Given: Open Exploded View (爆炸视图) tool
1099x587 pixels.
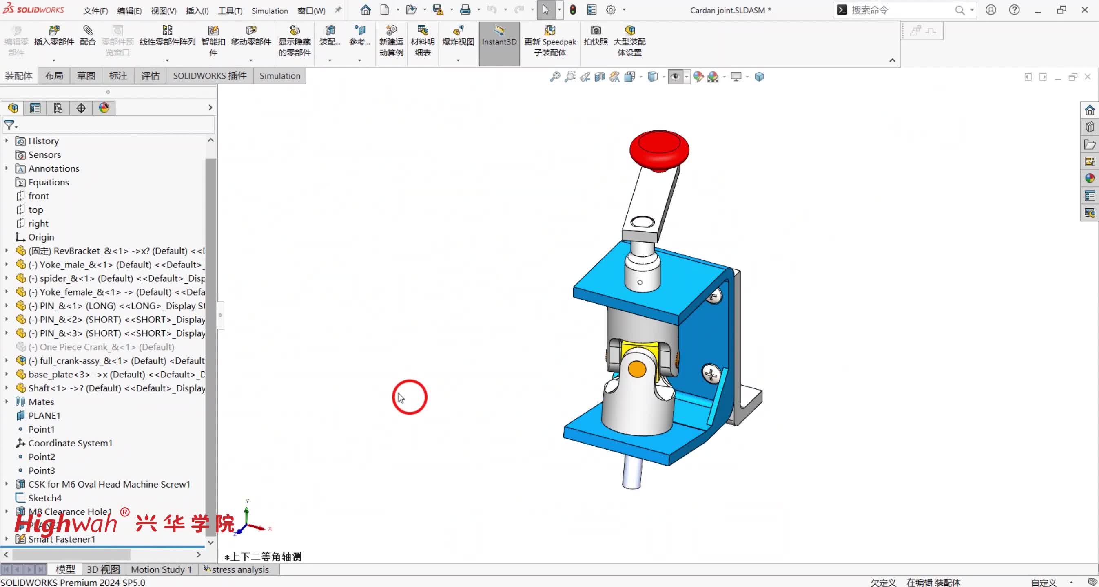Looking at the screenshot, I should (458, 31).
